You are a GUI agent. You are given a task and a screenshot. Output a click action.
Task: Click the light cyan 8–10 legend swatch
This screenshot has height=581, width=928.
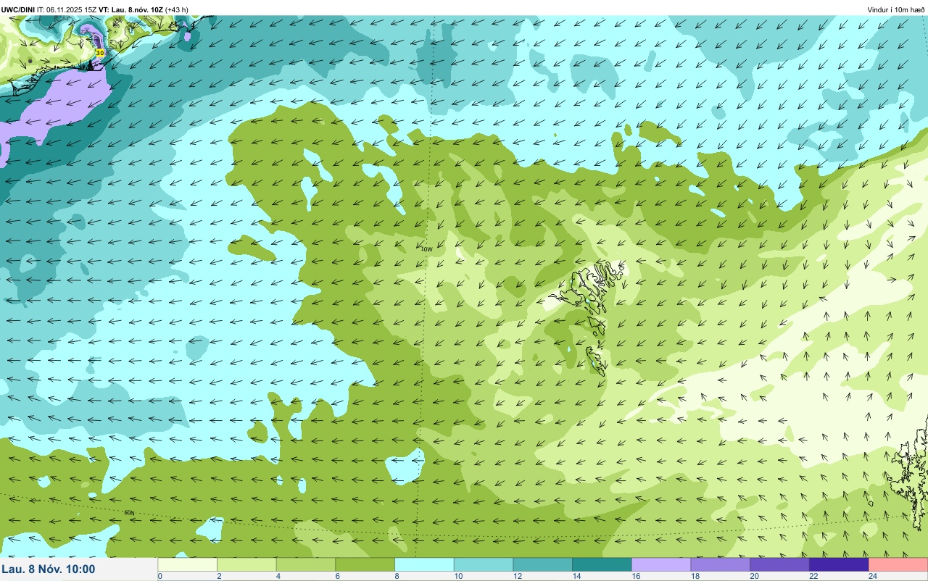[x=425, y=564]
